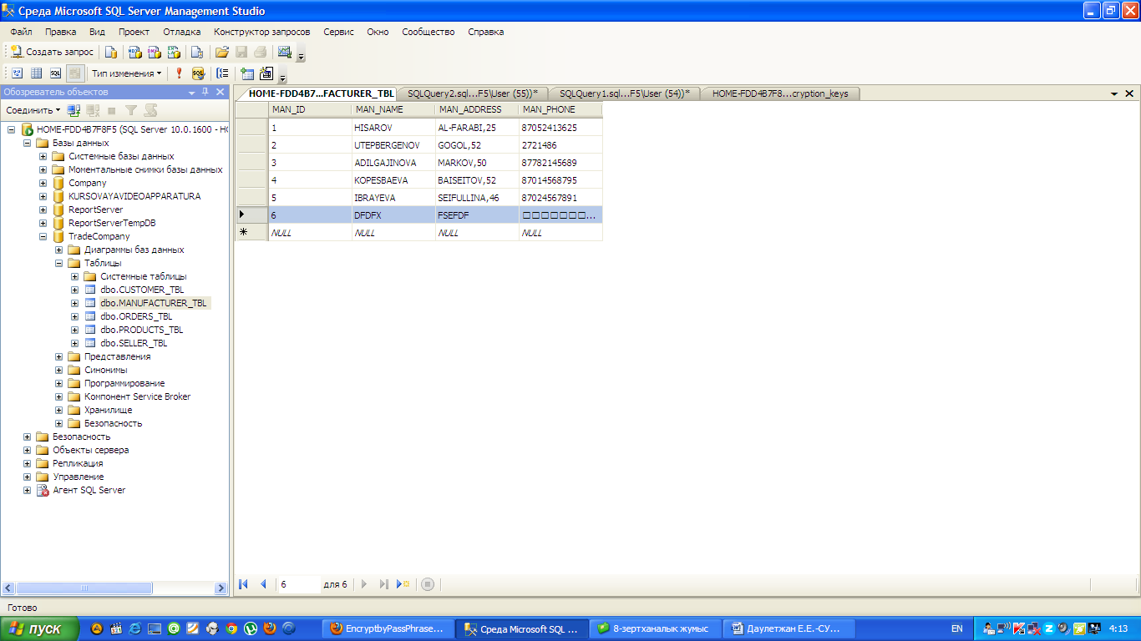The height and width of the screenshot is (641, 1141).
Task: Click the KOPESBAEVA cell
Action: pyautogui.click(x=393, y=180)
